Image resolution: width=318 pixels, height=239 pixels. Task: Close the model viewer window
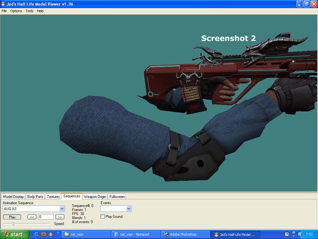tap(314, 4)
